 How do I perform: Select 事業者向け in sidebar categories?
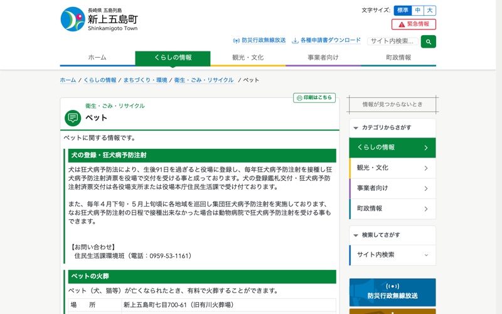[393, 188]
